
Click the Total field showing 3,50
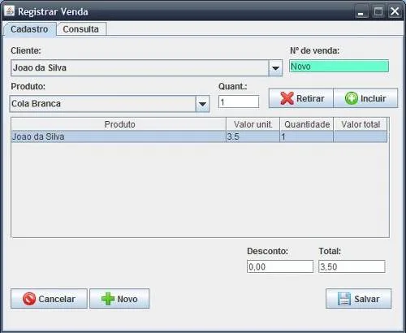352,266
